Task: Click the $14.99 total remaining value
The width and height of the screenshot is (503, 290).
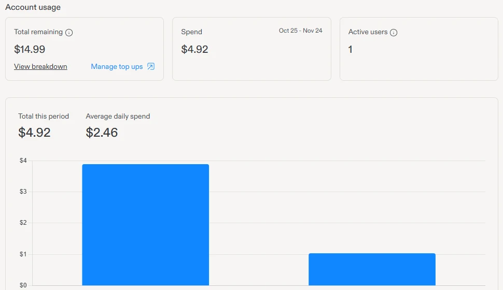Action: (30, 49)
